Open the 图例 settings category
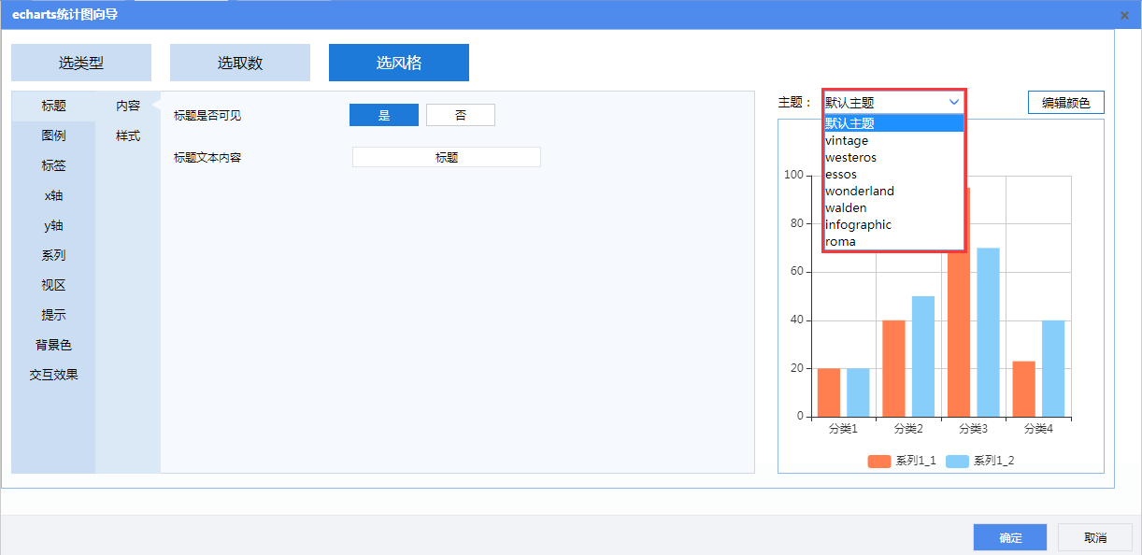1142x555 pixels. 53,135
